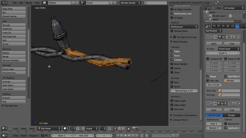
Task: Open the Object Constraints tab (chain icon)
Action: (x=233, y=26)
